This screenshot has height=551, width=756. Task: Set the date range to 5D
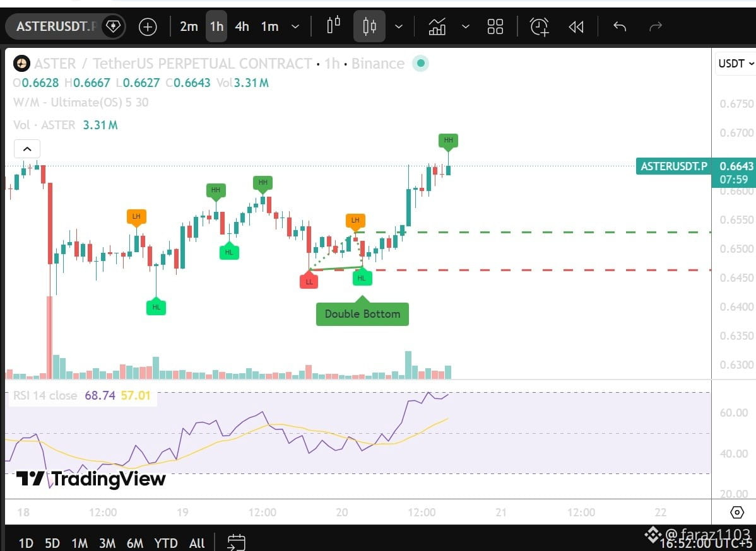tap(52, 543)
